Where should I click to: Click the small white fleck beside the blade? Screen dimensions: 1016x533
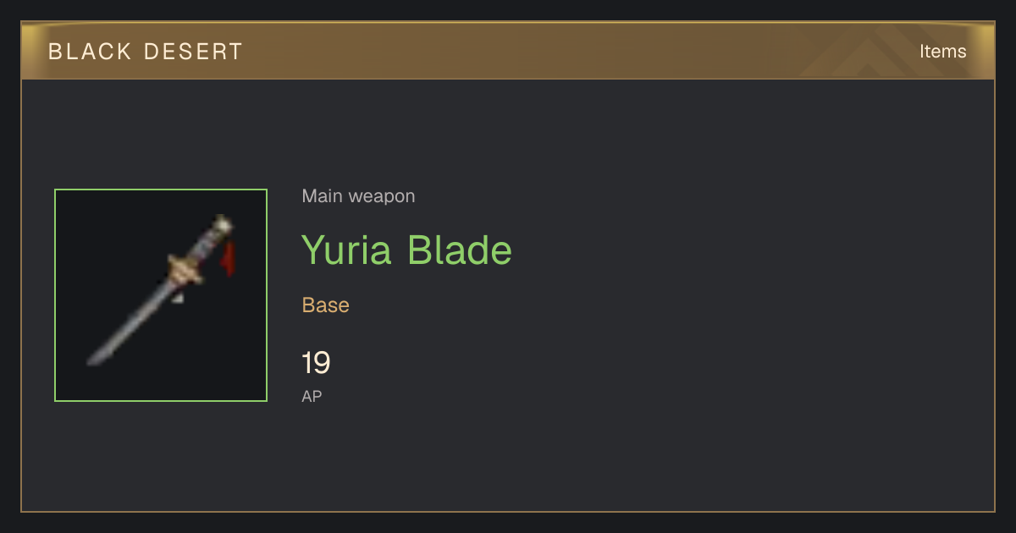(177, 297)
